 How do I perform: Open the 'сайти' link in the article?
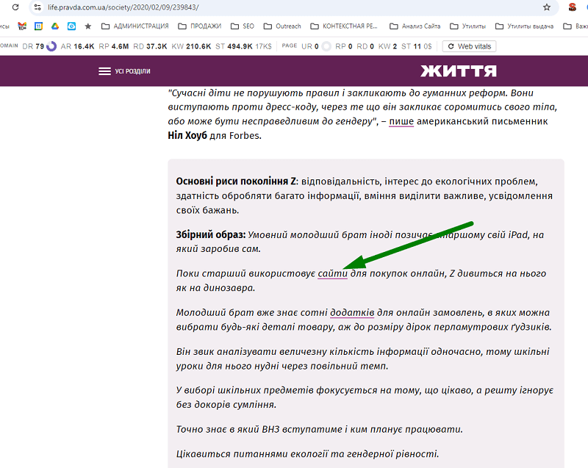(333, 273)
